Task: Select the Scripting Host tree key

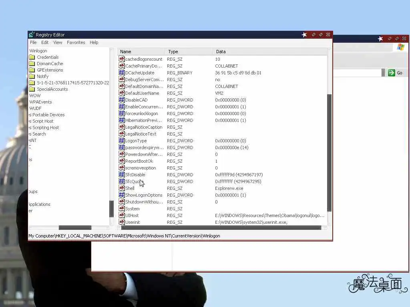Action: click(44, 128)
